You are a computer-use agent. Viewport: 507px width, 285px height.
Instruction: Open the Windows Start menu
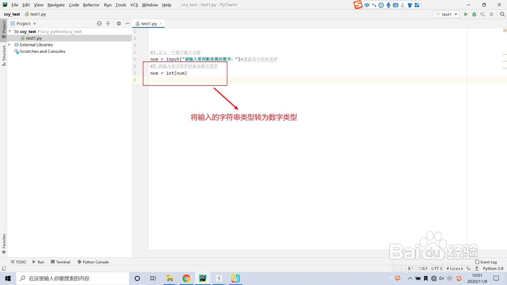[8, 278]
